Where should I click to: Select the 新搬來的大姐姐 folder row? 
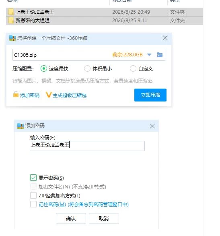(x=104, y=21)
